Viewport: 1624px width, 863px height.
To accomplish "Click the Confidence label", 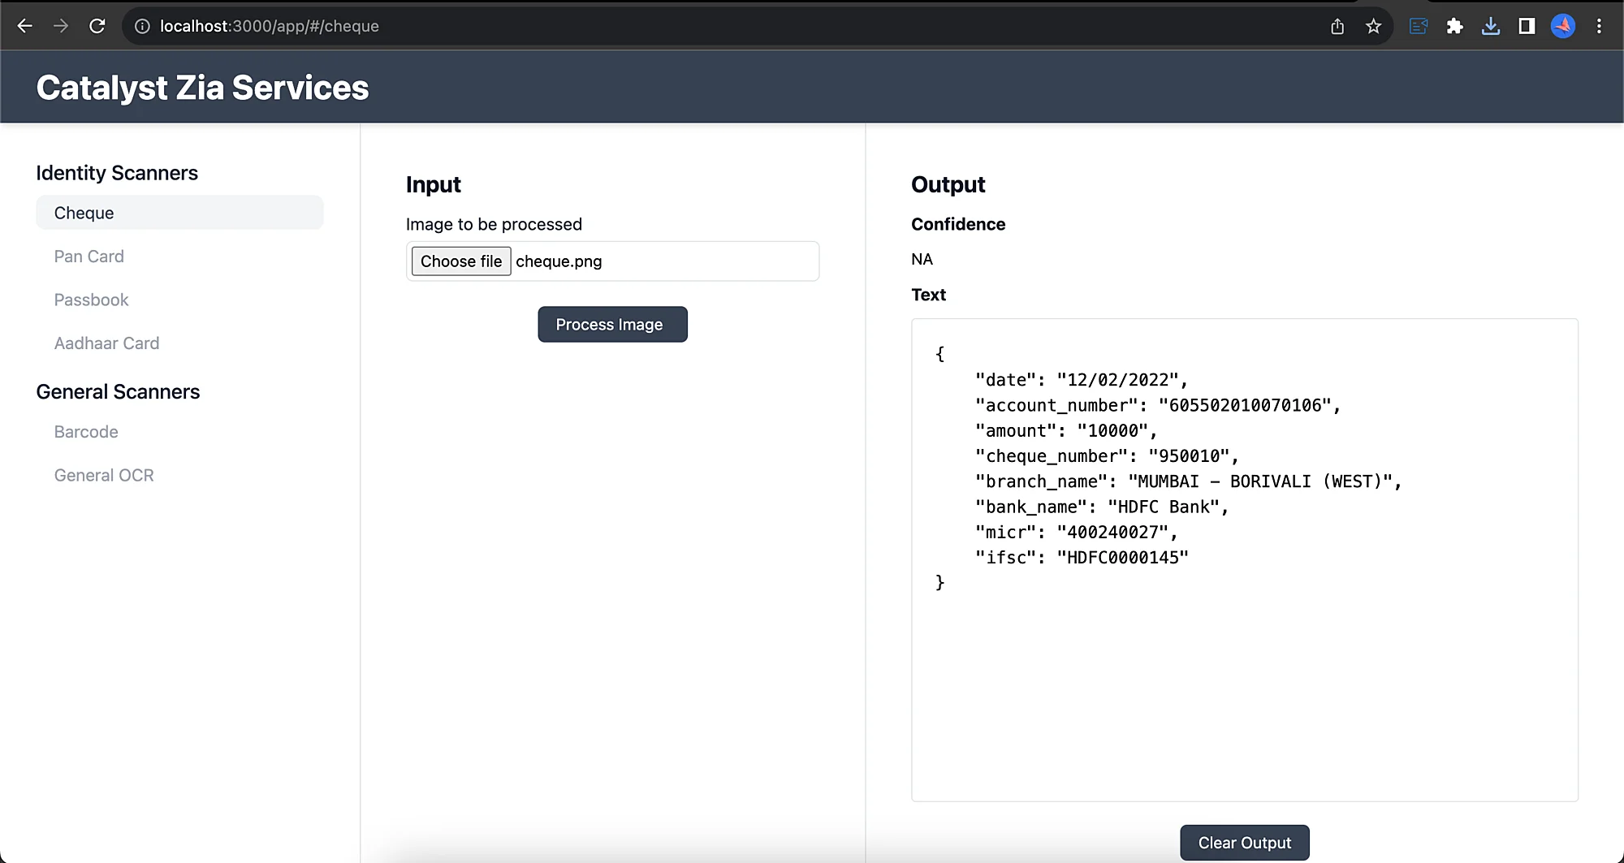I will point(958,224).
